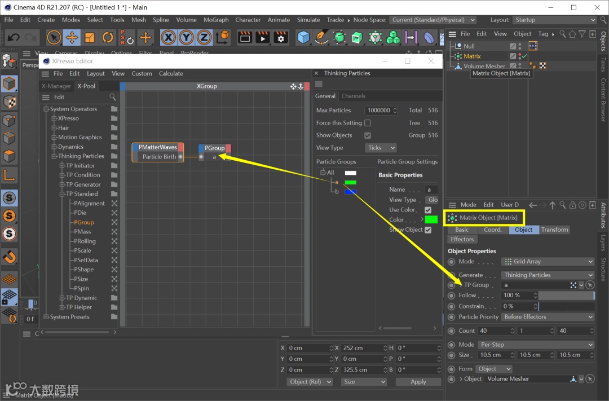Screen dimensions: 609x401
Task: Open Mode Grid Array dropdown
Action: coord(548,262)
